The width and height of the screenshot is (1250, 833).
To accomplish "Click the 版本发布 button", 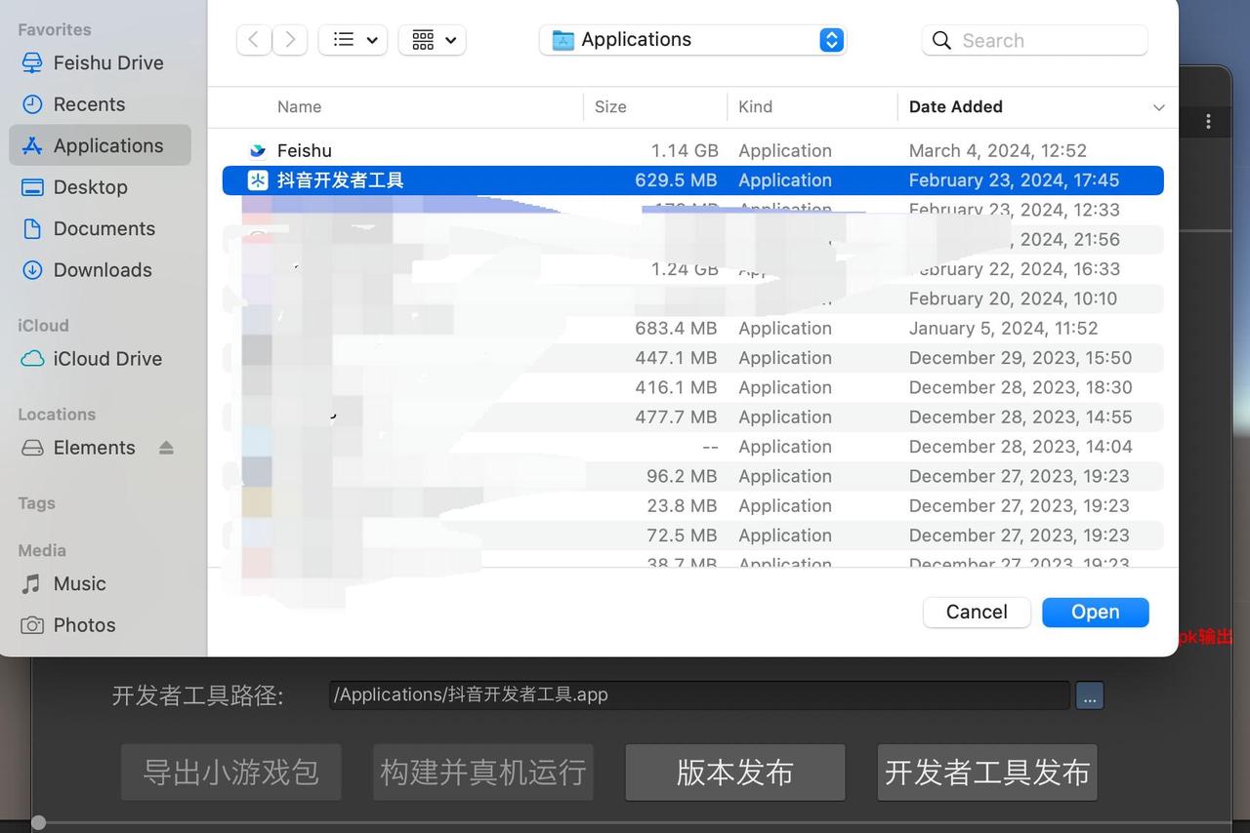I will pos(735,773).
